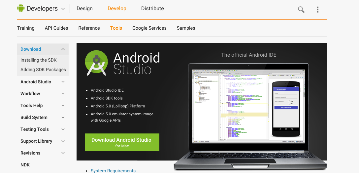Switch to the API Guides tab
The height and width of the screenshot is (173, 359).
56,28
